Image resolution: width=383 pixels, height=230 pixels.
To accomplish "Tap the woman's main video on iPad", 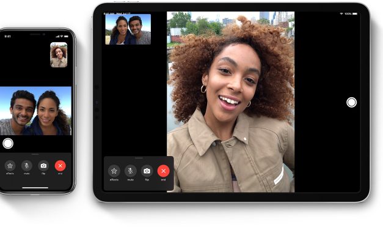I will tap(230, 102).
